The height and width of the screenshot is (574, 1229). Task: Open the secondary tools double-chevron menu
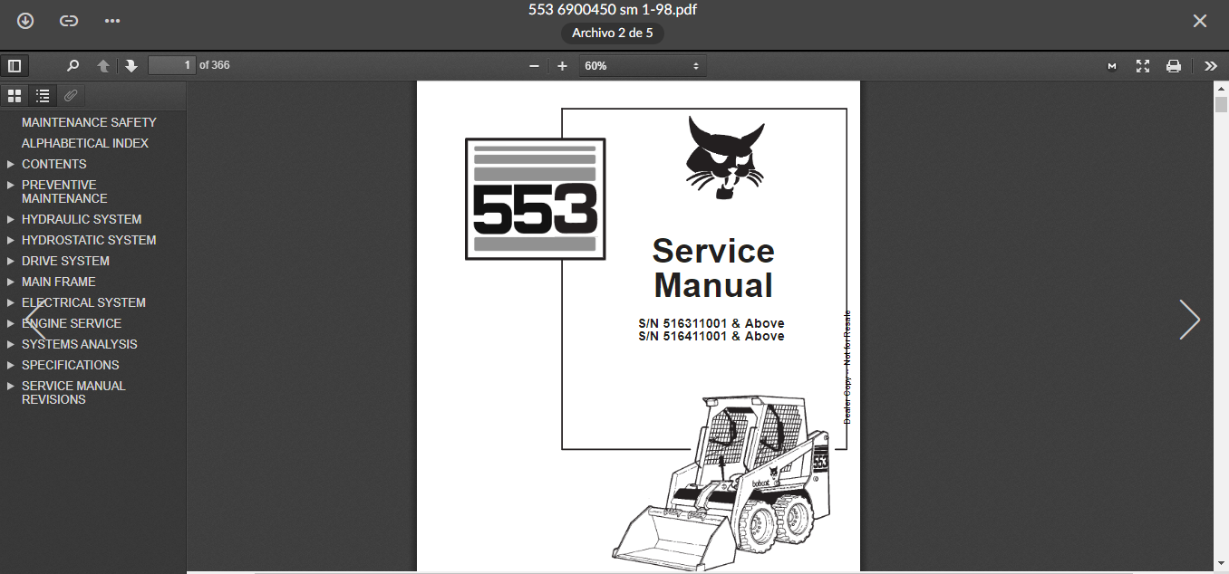(1211, 66)
